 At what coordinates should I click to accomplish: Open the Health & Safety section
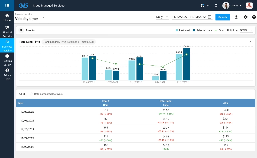[x=7, y=60]
